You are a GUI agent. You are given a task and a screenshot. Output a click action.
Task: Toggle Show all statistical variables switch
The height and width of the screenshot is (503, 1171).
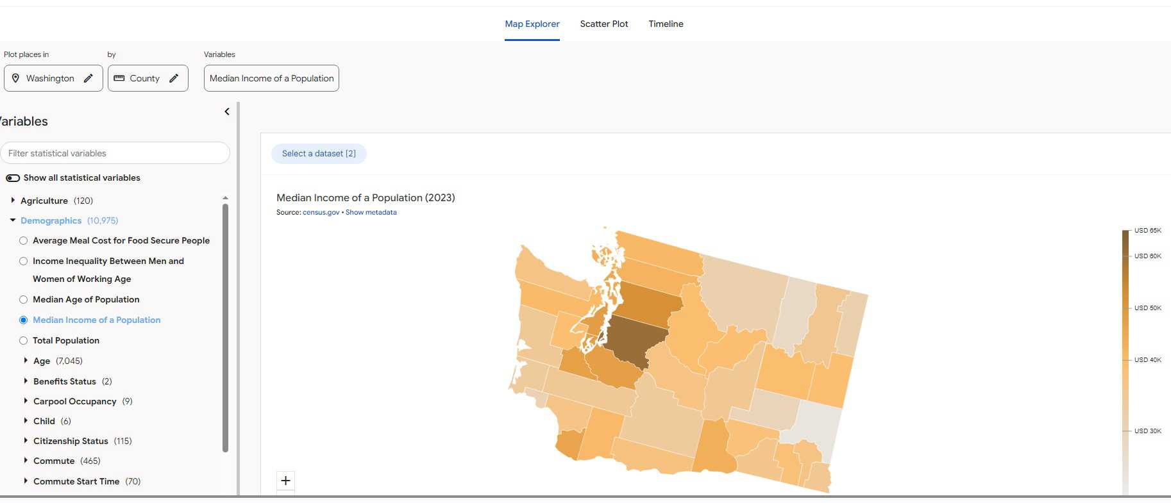click(x=13, y=178)
